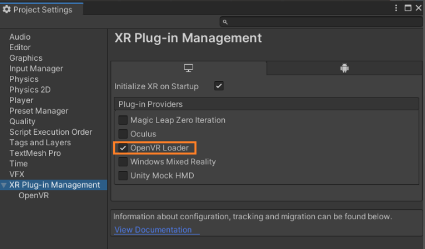Enable the Oculus plug-in provider
This screenshot has width=425, height=249.
pos(123,134)
